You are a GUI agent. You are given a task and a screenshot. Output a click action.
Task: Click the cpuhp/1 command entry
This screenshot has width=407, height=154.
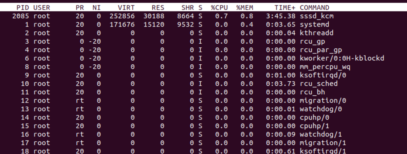point(314,126)
